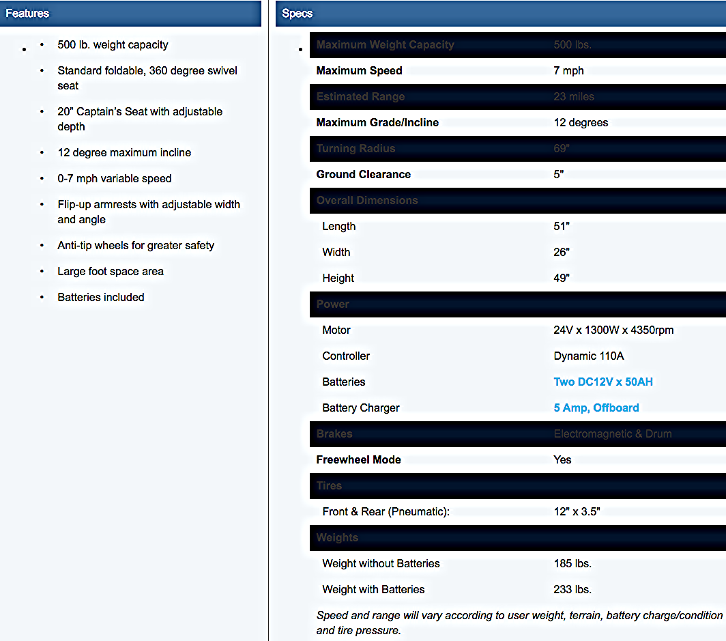Image resolution: width=726 pixels, height=641 pixels.
Task: Select the Estimated Range row
Action: coord(517,97)
